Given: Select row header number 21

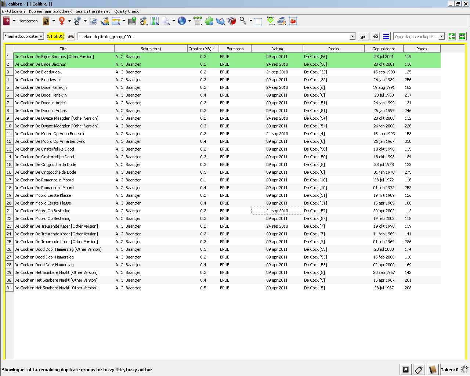Looking at the screenshot, I should (9, 211).
